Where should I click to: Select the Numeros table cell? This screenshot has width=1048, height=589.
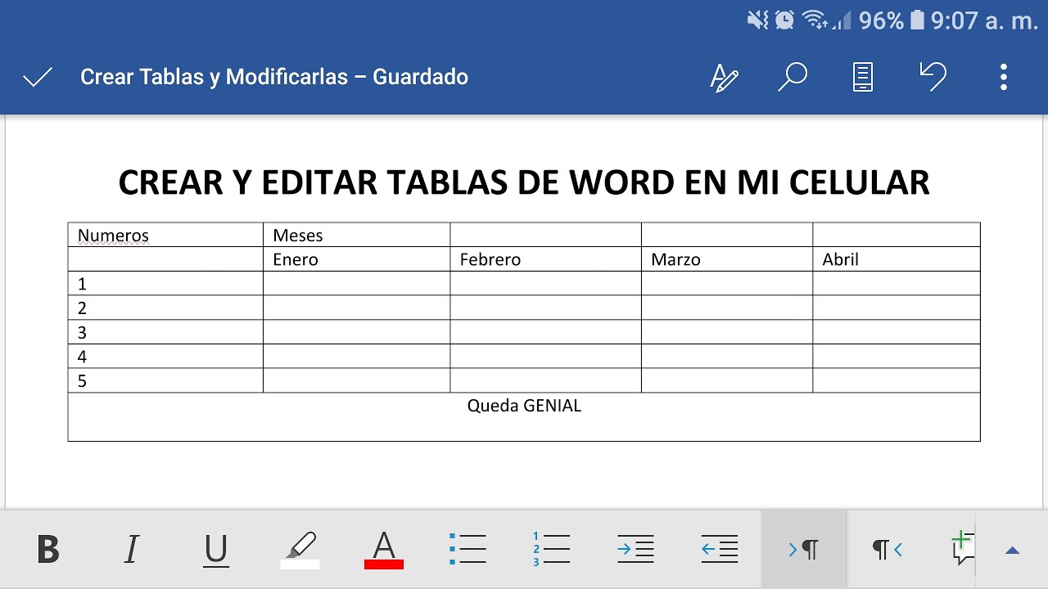[x=165, y=235]
